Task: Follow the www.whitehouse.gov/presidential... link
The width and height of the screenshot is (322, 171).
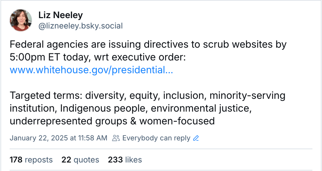Action: (x=91, y=70)
